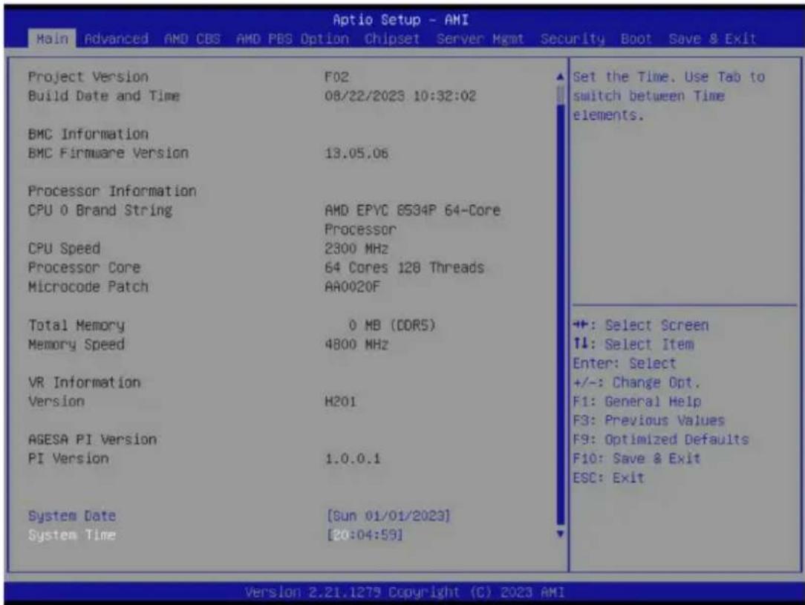This screenshot has width=805, height=605.
Task: Click F9: Optimized Defaults hint
Action: pos(661,439)
